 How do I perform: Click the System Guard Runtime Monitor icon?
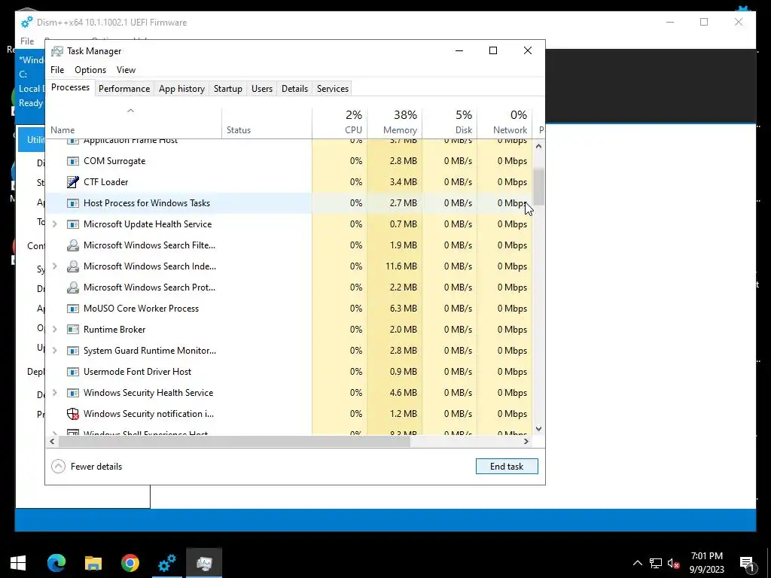tap(73, 351)
